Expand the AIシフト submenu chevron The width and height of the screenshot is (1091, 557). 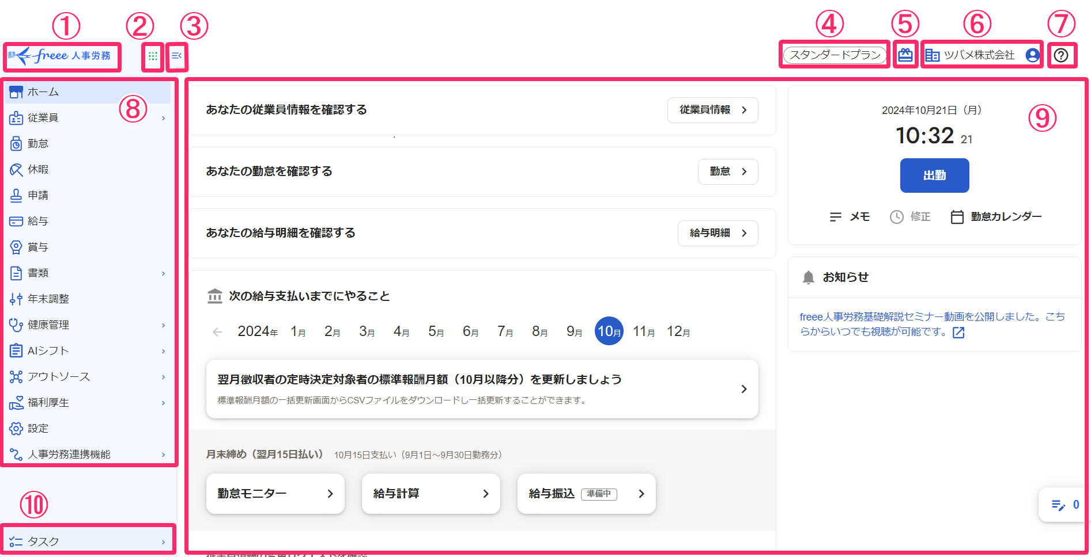tap(164, 351)
